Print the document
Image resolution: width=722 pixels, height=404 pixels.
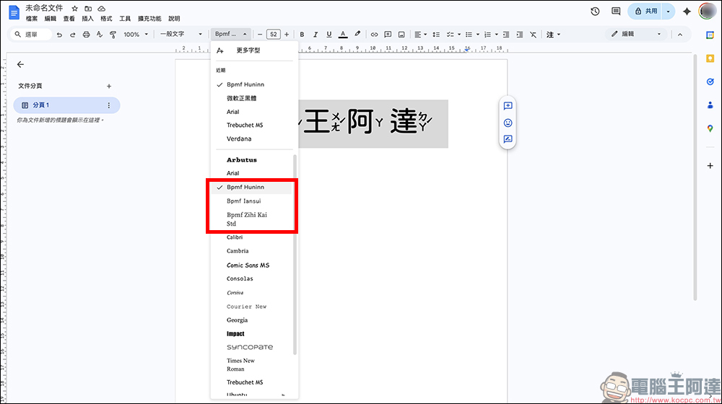pyautogui.click(x=86, y=35)
